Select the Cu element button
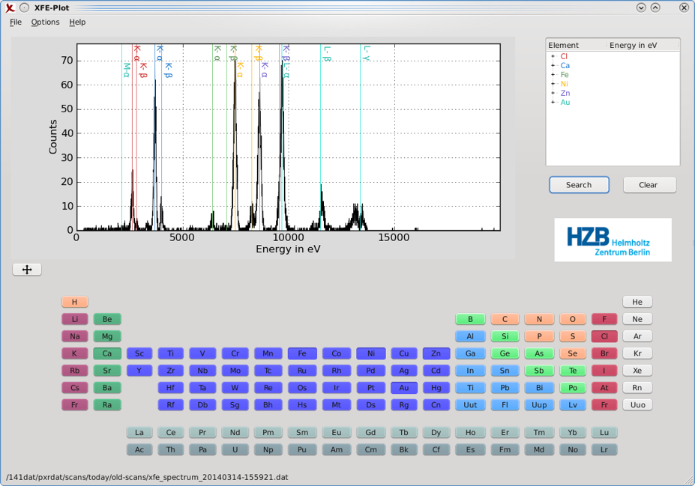 (x=404, y=353)
